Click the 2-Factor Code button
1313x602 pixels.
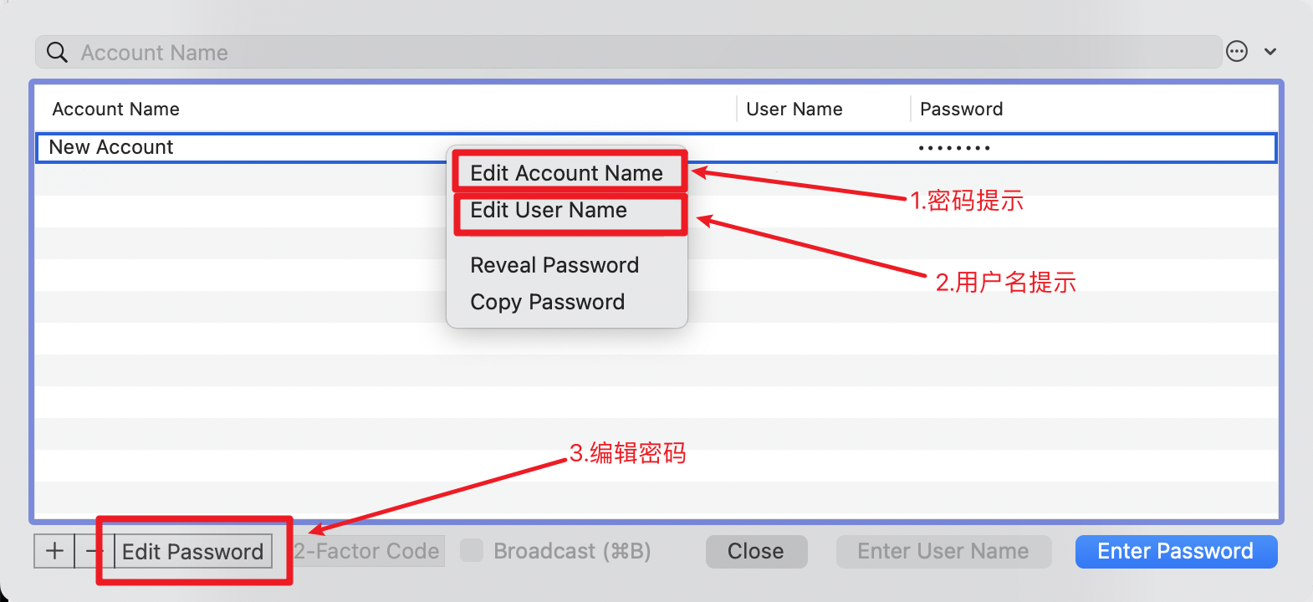[366, 551]
